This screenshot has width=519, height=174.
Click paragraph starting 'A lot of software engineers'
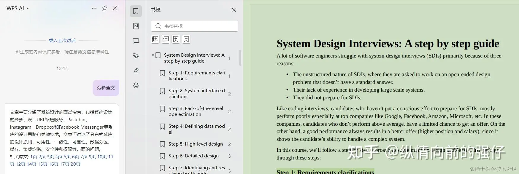click(x=389, y=60)
